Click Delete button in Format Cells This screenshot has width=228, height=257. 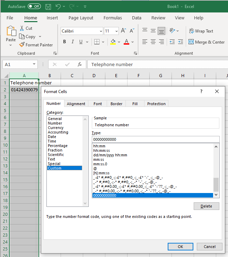(x=206, y=206)
